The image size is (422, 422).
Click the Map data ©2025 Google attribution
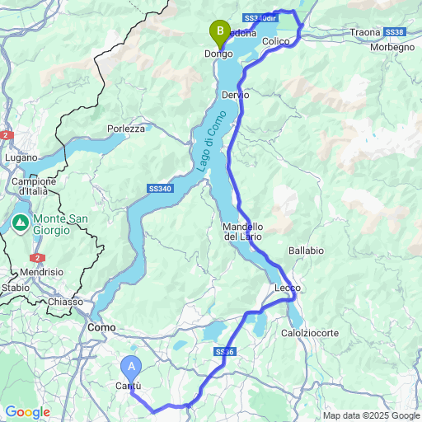click(x=372, y=415)
